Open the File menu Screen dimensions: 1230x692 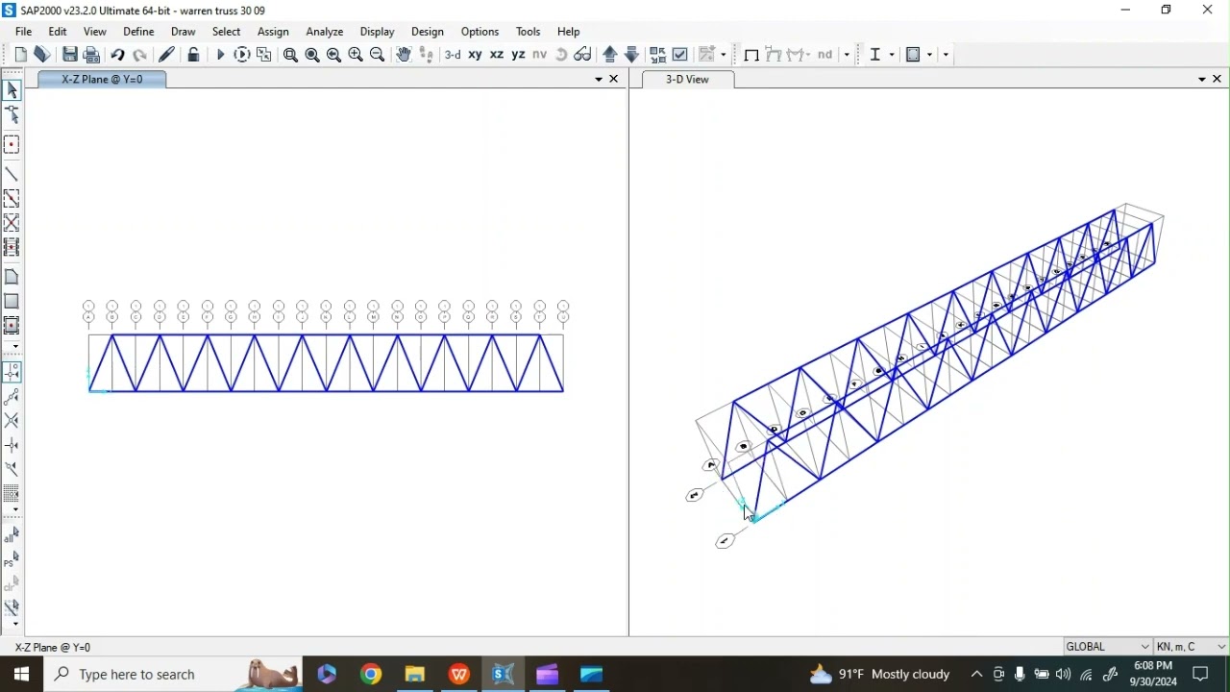tap(24, 32)
